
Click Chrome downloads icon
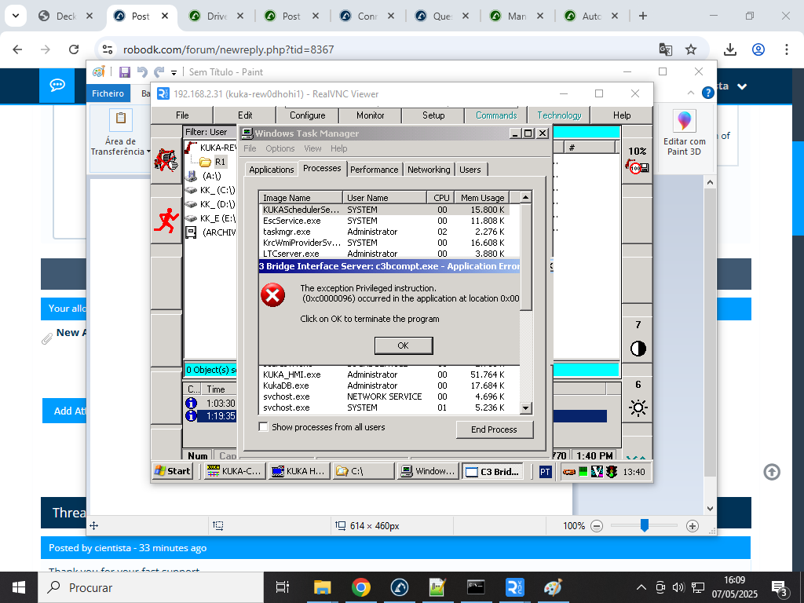(x=730, y=49)
